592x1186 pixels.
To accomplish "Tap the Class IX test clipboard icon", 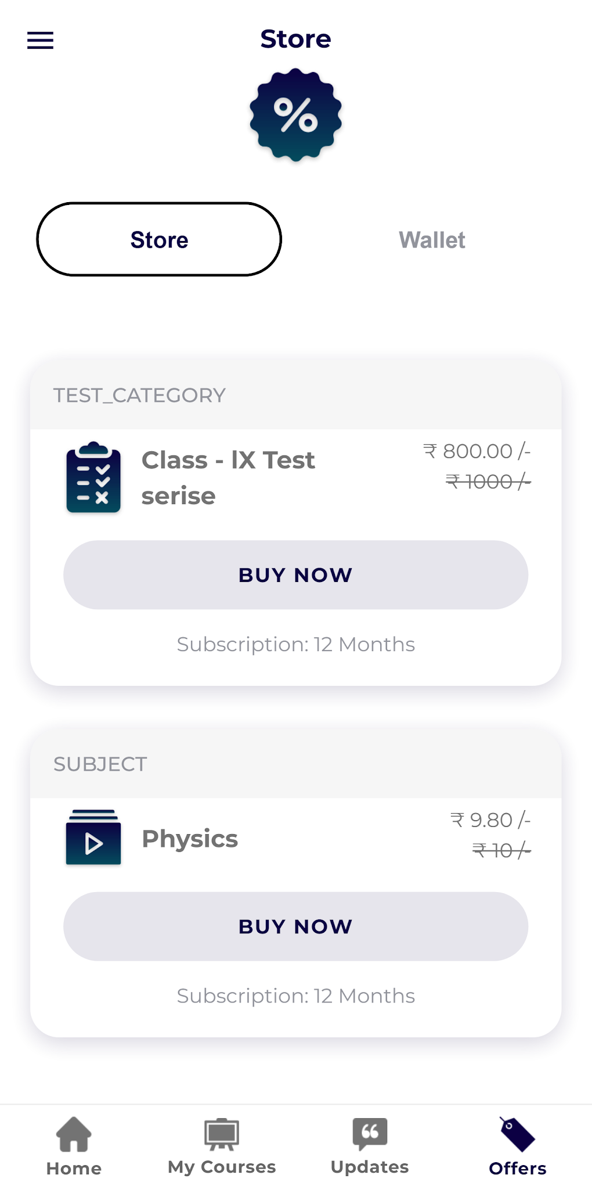I will 93,477.
